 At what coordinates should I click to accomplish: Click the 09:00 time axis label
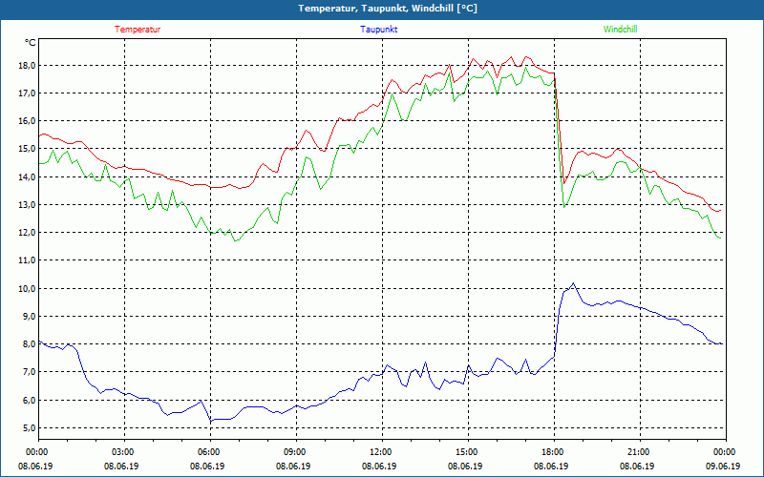tap(293, 452)
